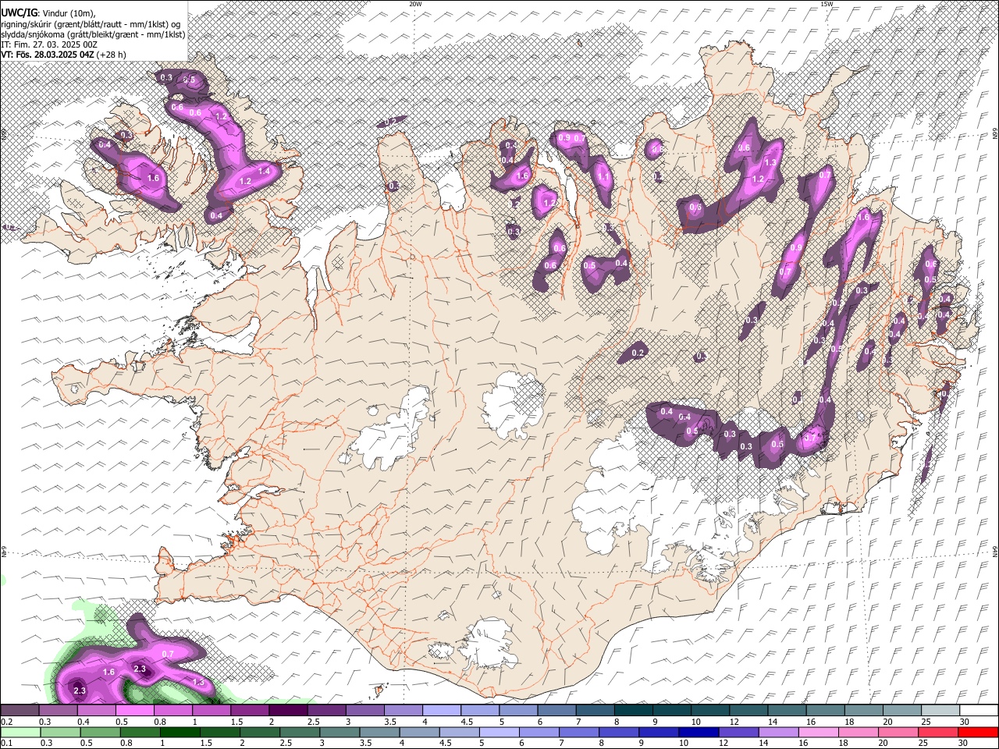The width and height of the screenshot is (999, 749).
Task: Pick the grey-green 2.5 swatch in bottom legend
Action: [300, 732]
